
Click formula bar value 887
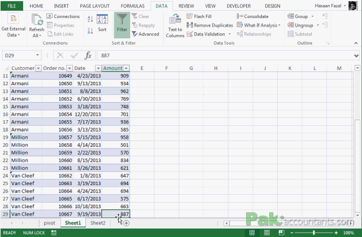pos(105,55)
